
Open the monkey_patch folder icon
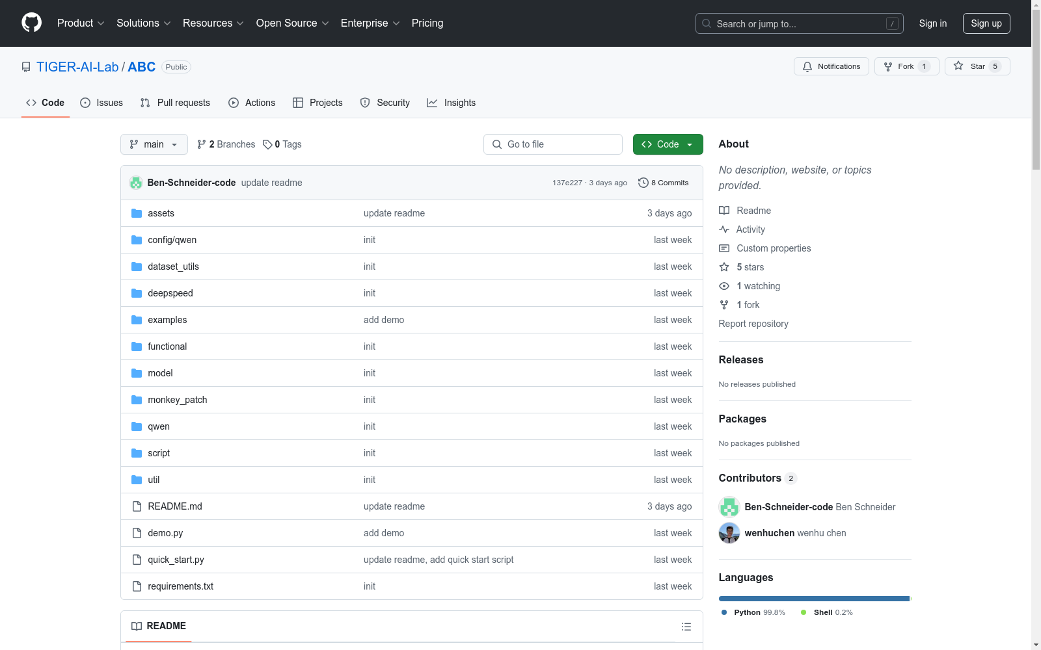[x=137, y=400]
